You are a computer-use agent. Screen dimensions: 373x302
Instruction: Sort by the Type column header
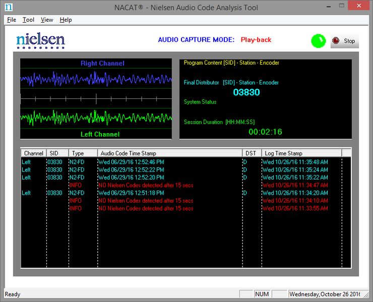click(83, 153)
